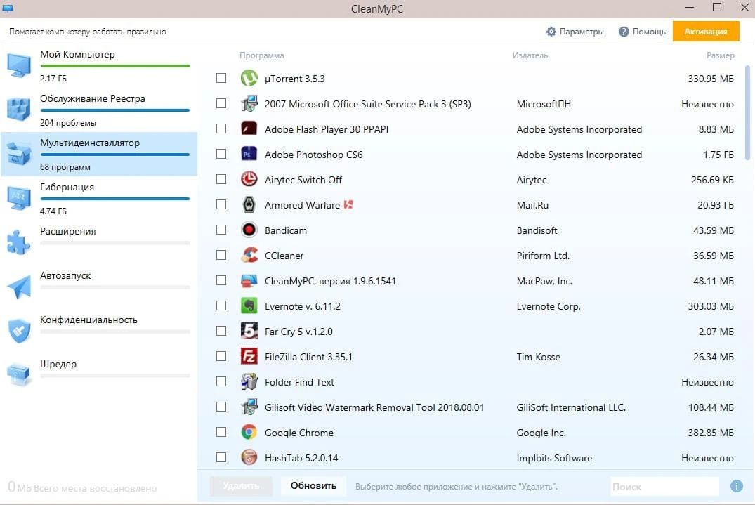Select the Мультидеинсталлятор section
Screen dimensions: 755x505
[x=99, y=154]
